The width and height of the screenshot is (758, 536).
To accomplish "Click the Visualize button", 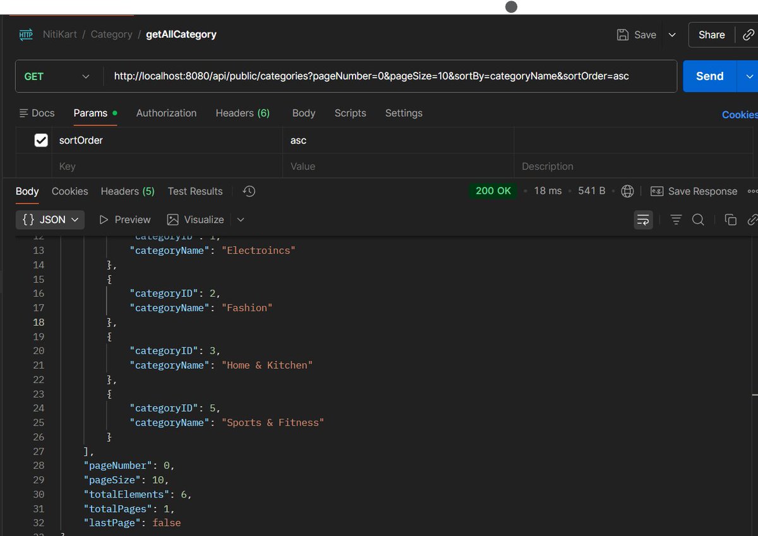I will point(196,220).
